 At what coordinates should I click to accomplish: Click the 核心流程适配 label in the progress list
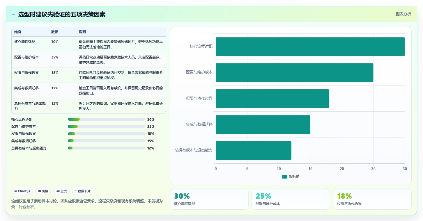point(22,120)
